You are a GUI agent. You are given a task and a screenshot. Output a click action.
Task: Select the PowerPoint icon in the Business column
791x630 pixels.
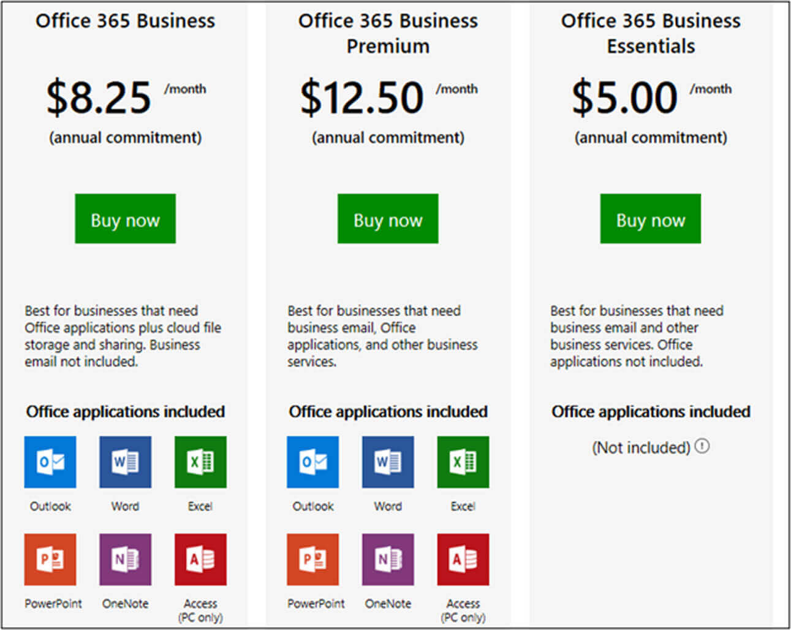coord(50,559)
